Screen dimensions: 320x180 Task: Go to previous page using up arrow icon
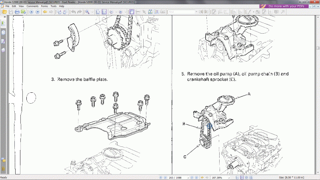[x=31, y=12]
